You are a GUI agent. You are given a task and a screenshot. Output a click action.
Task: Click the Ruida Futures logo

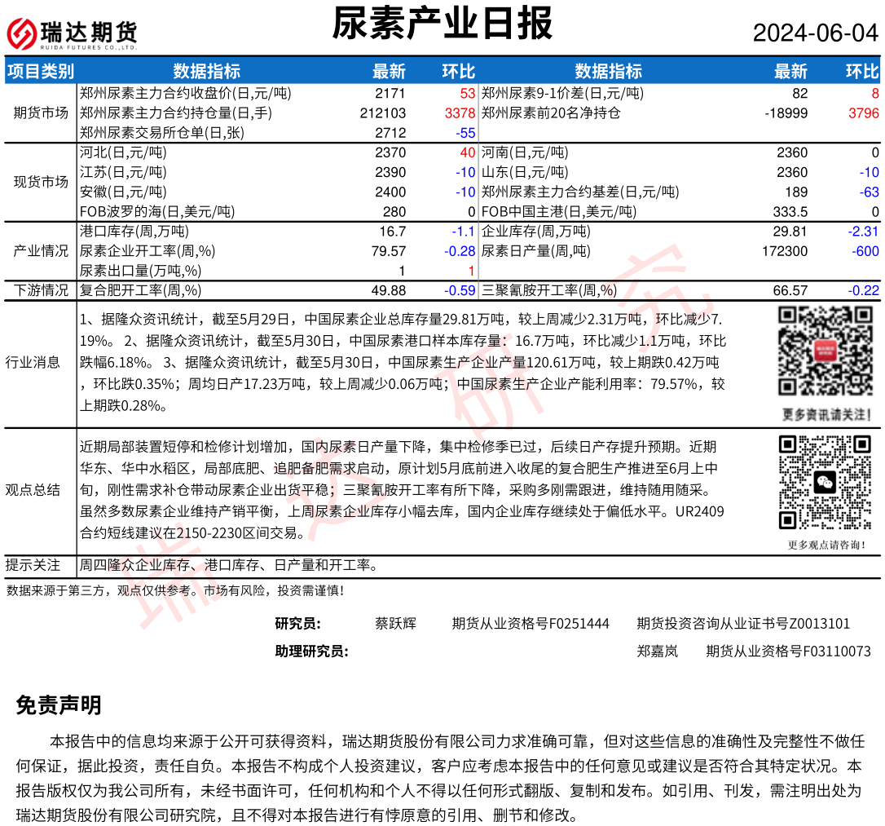pyautogui.click(x=72, y=33)
